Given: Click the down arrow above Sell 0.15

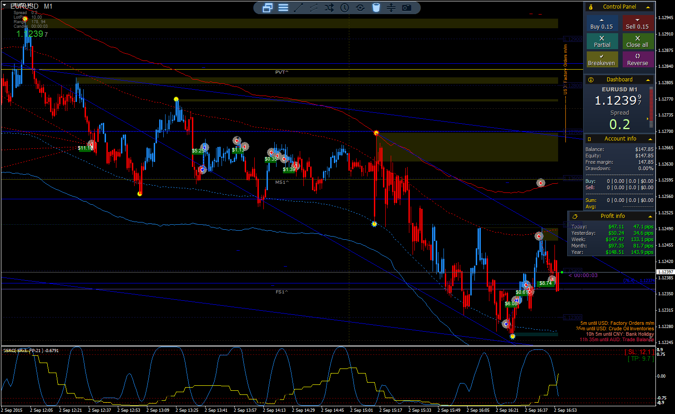Looking at the screenshot, I should [638, 20].
